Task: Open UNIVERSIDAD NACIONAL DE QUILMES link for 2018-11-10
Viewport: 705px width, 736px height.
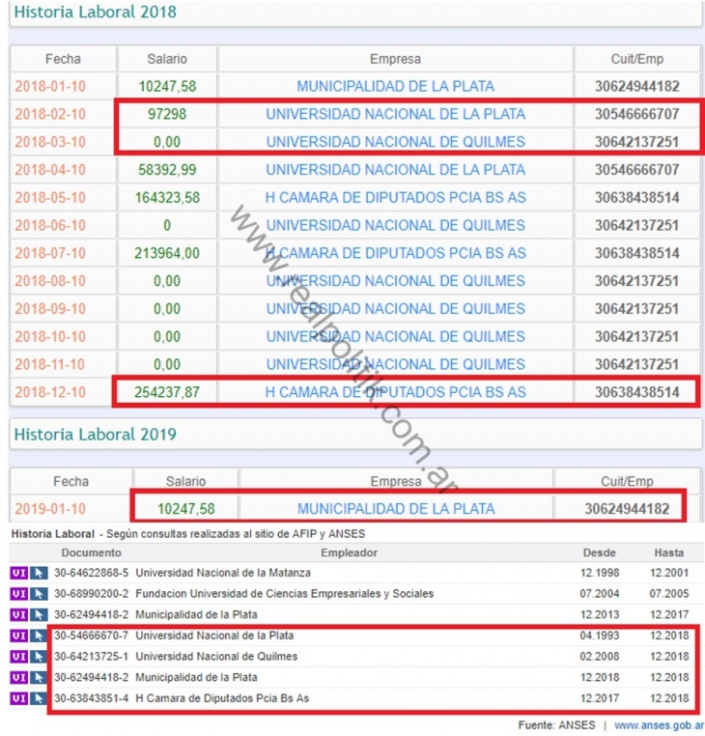Action: pos(395,364)
